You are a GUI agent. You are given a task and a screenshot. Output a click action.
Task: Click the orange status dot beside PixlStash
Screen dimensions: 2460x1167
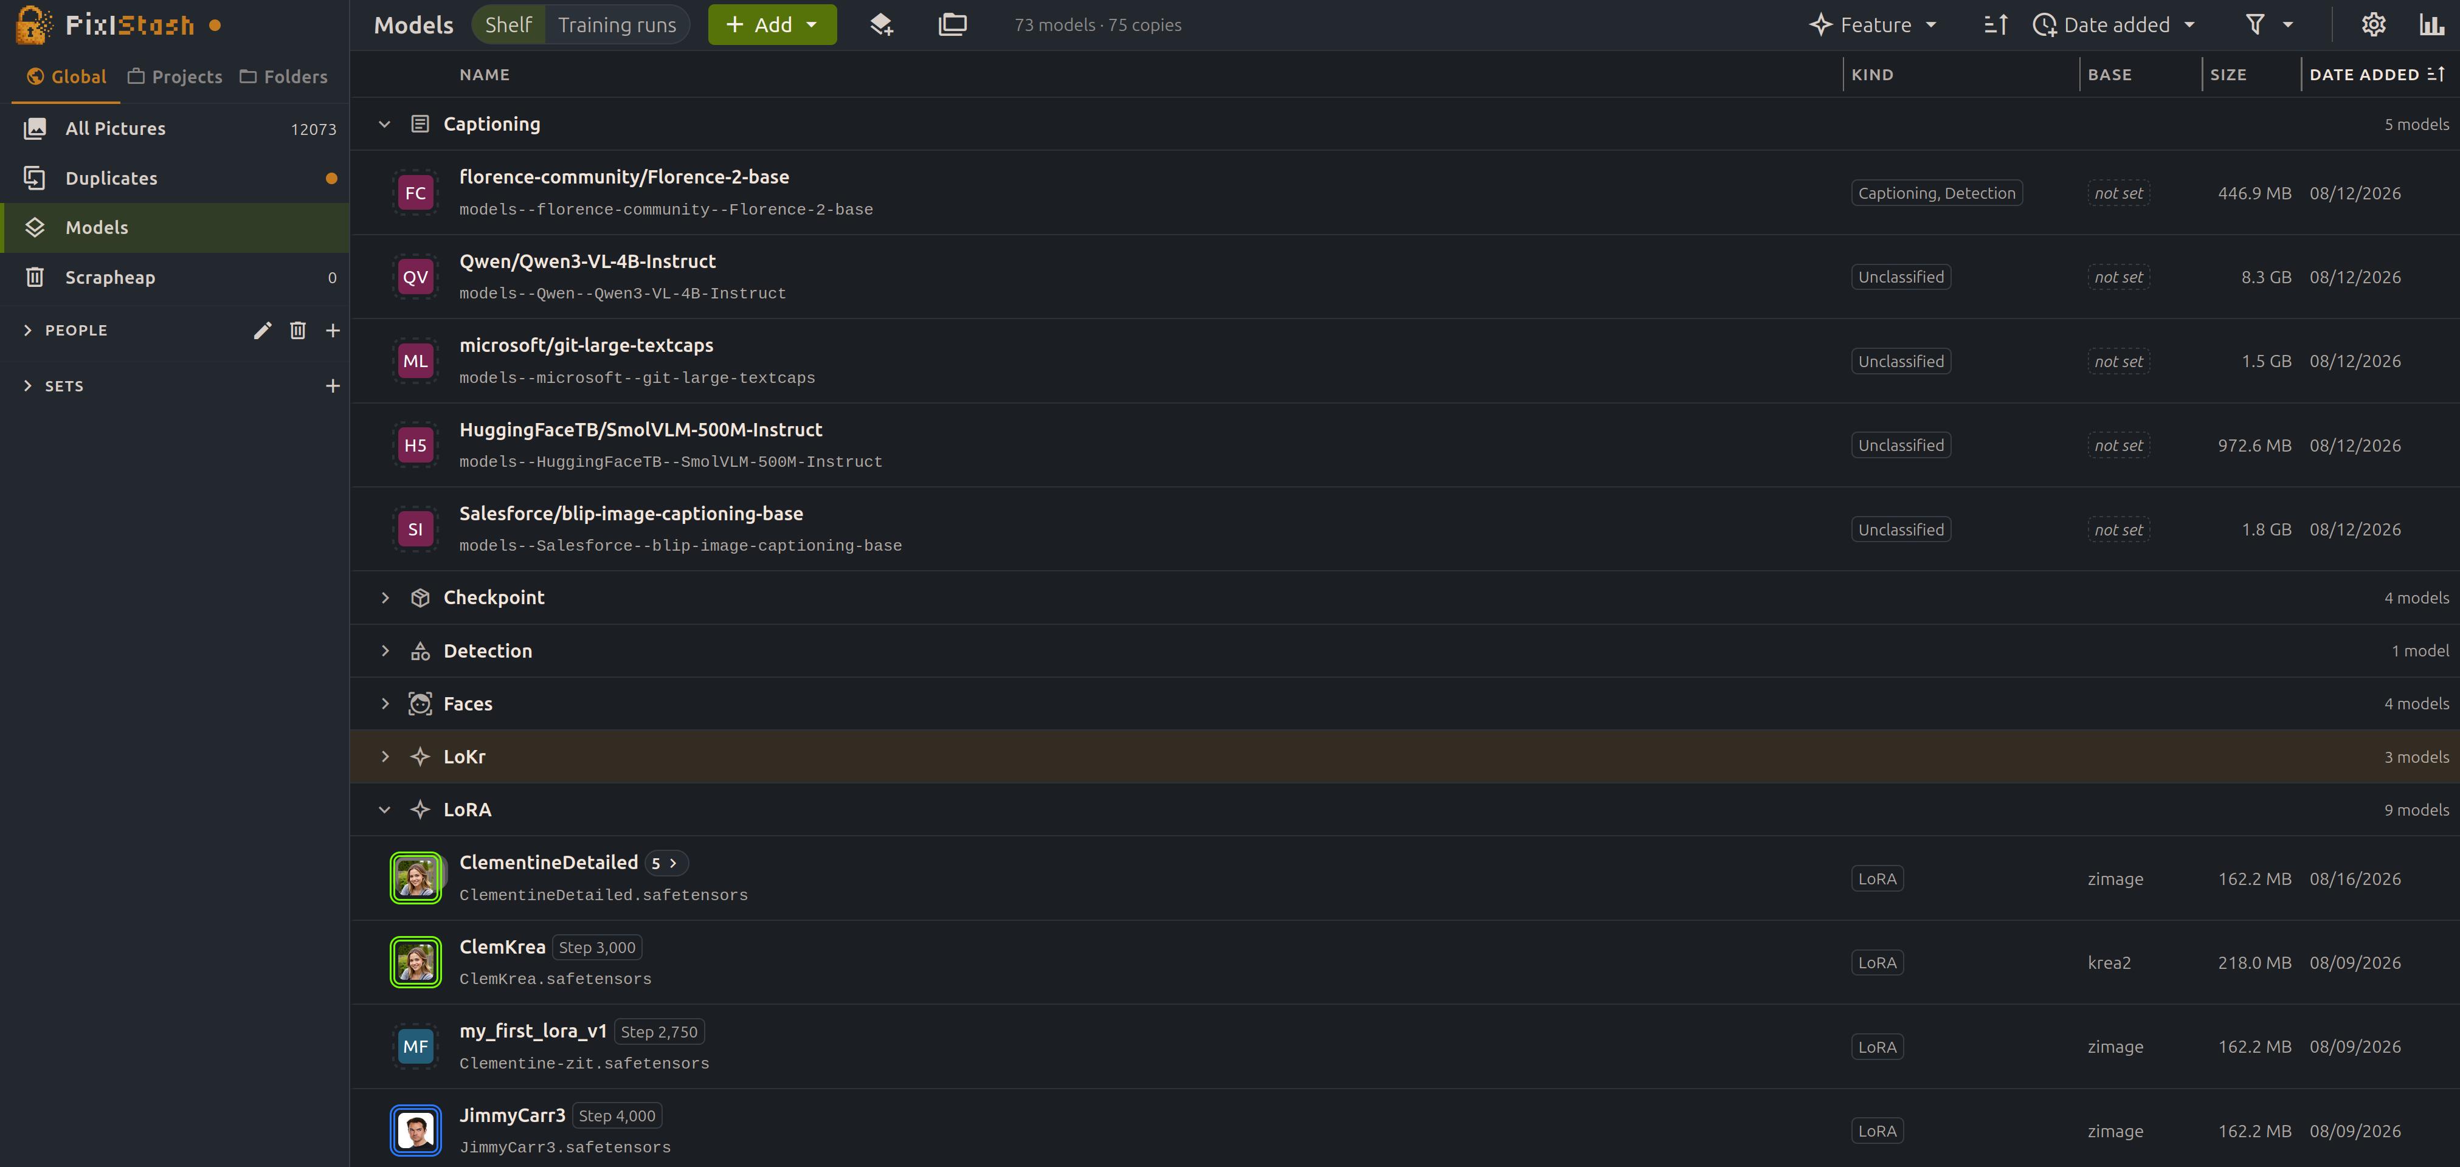point(215,26)
